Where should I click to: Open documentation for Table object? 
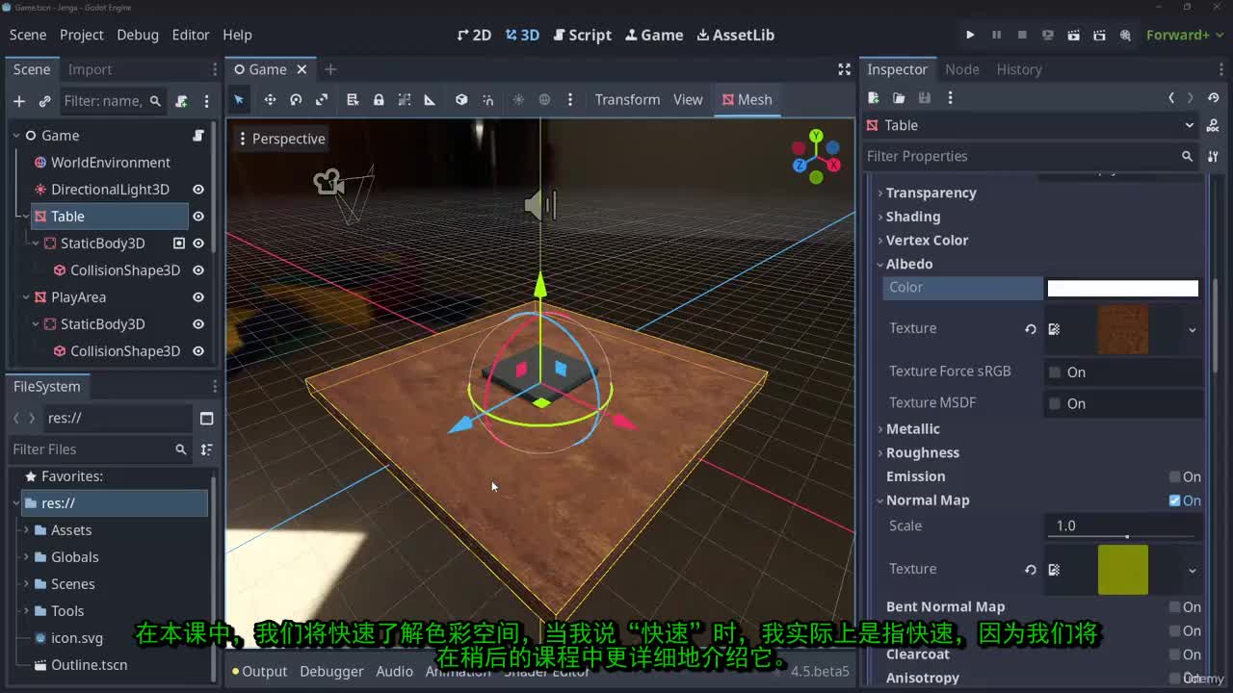(1213, 125)
